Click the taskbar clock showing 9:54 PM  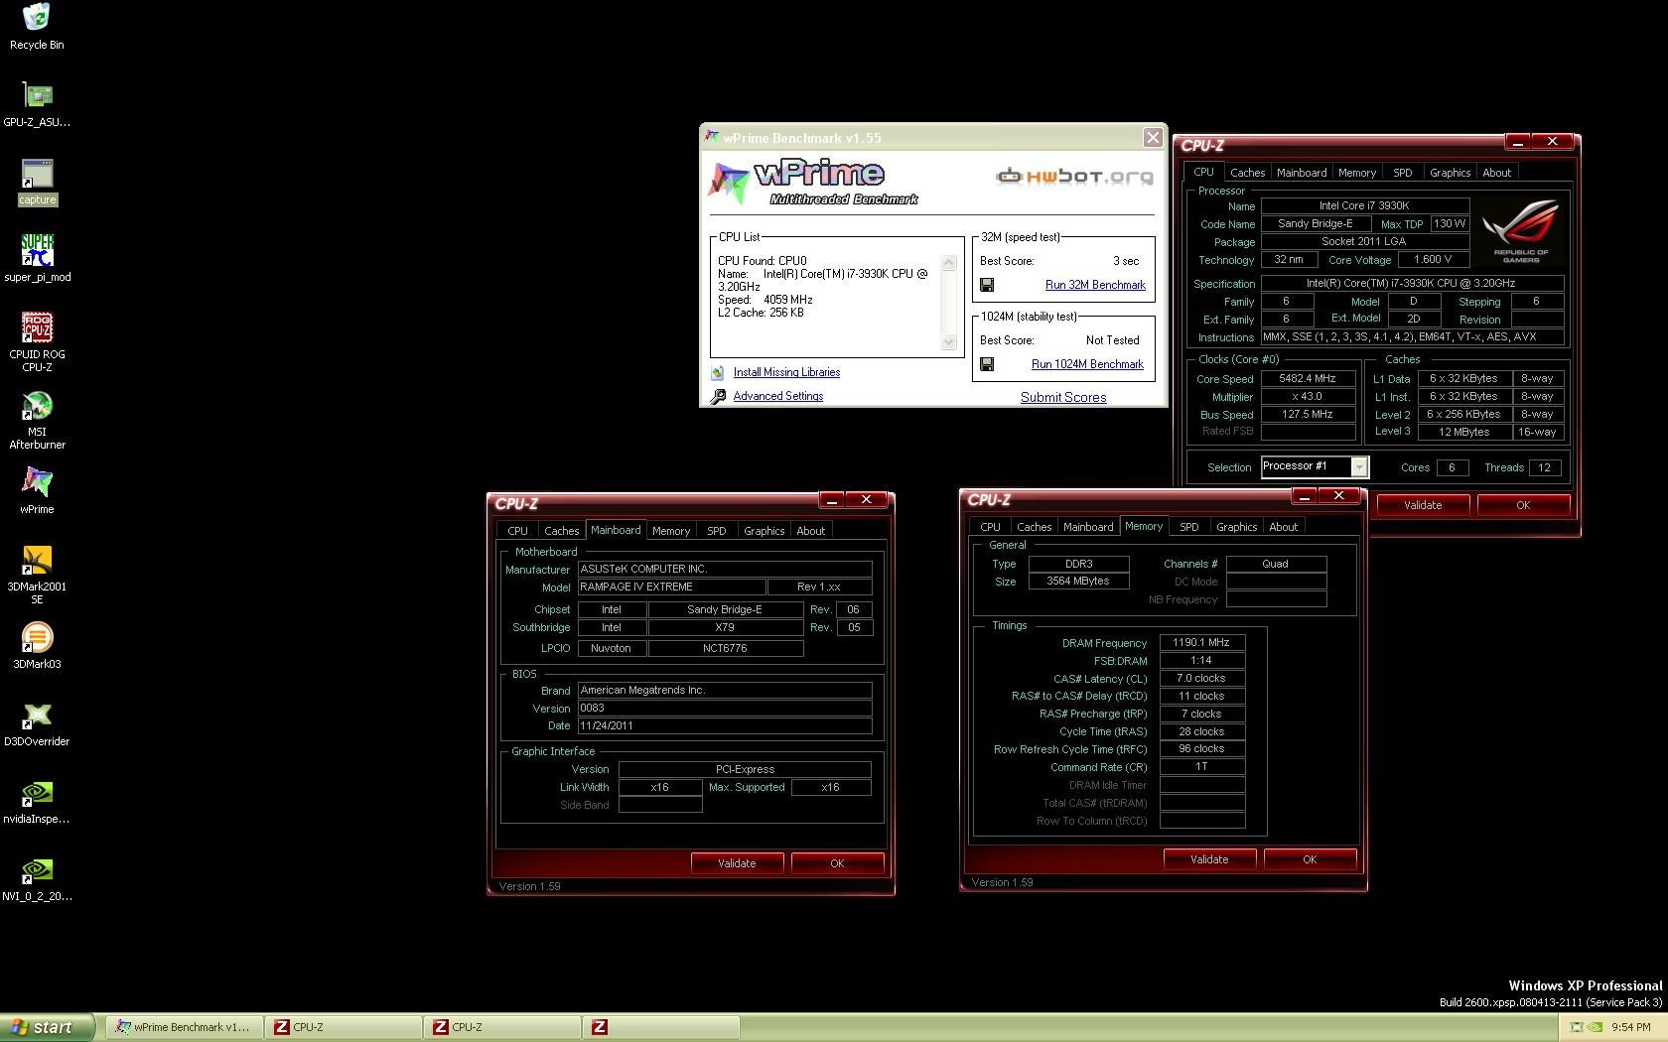1630,1027
